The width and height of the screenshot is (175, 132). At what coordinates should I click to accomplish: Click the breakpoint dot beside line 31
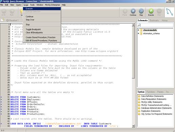pos(1,97)
